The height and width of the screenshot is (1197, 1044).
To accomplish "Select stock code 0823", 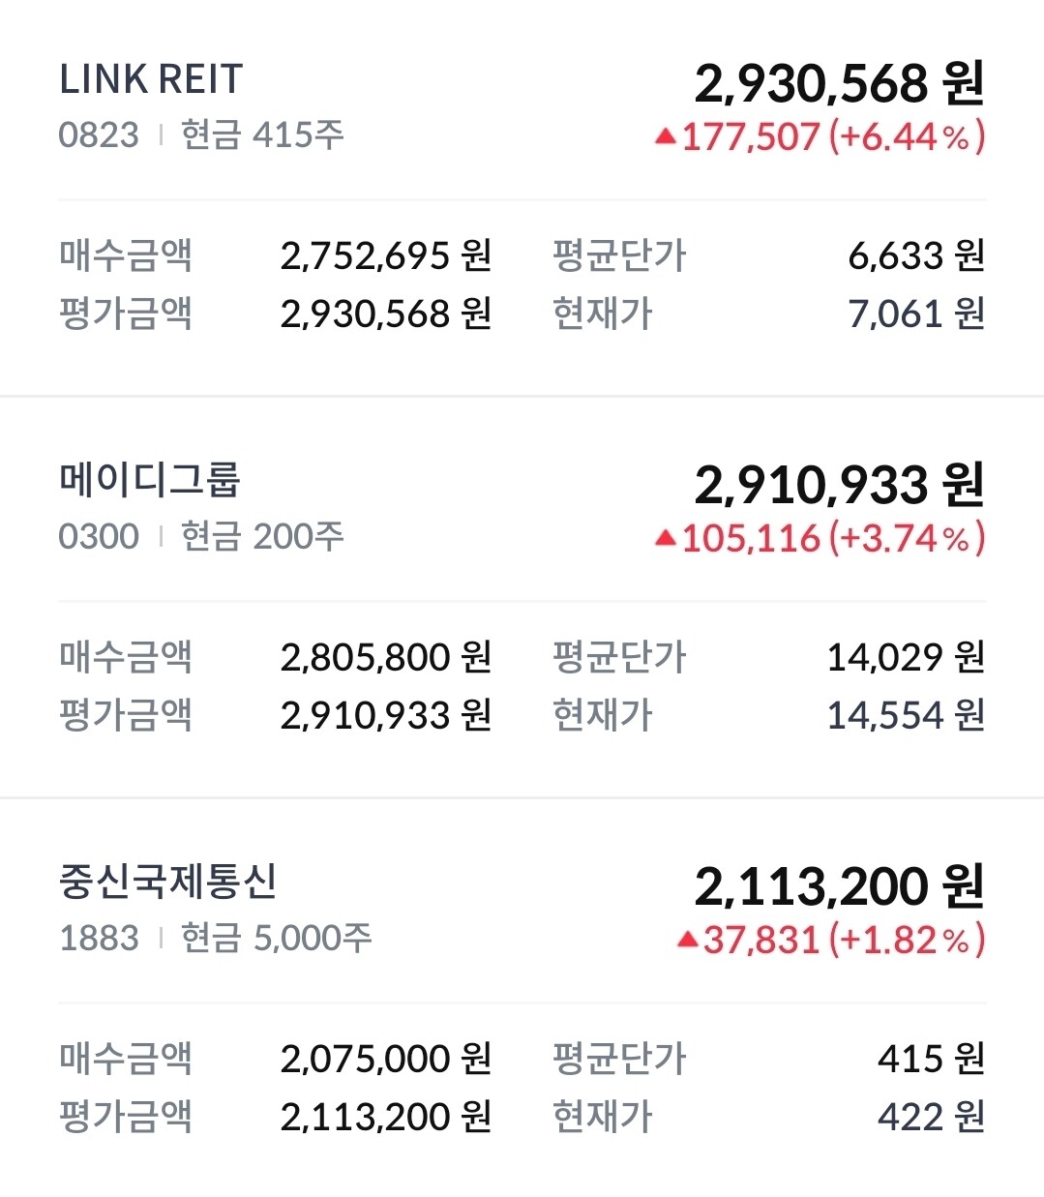I will (x=99, y=135).
